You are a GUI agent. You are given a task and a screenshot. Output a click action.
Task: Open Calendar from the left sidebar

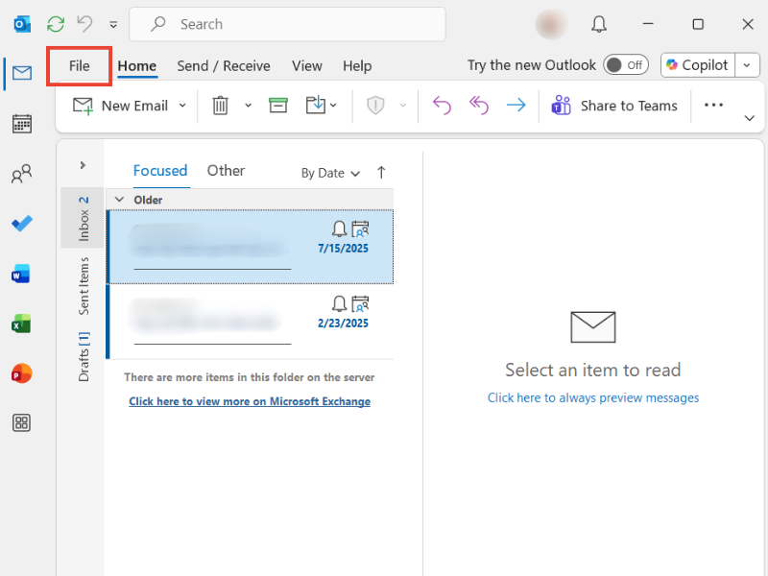coord(21,124)
